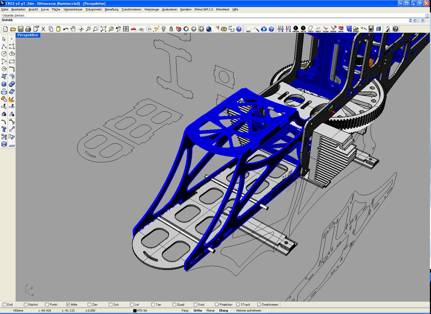Click the IMPORT folder icon
431x314 pixels.
point(356,29)
